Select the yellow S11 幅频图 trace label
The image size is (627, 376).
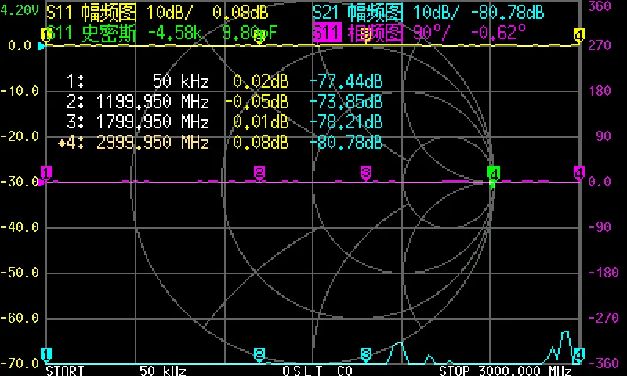tap(92, 12)
